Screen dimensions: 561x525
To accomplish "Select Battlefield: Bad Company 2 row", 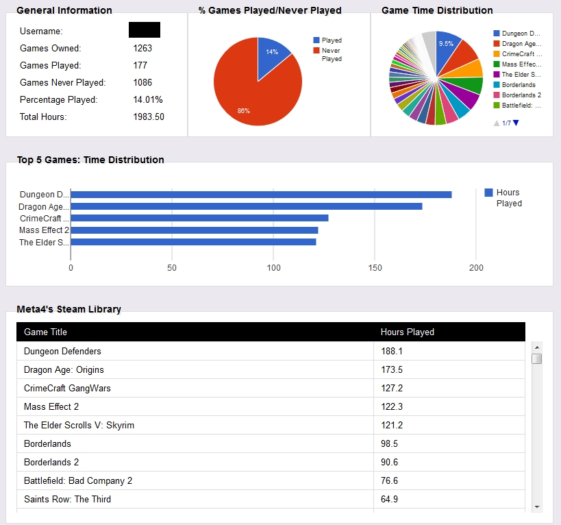I will pyautogui.click(x=271, y=480).
